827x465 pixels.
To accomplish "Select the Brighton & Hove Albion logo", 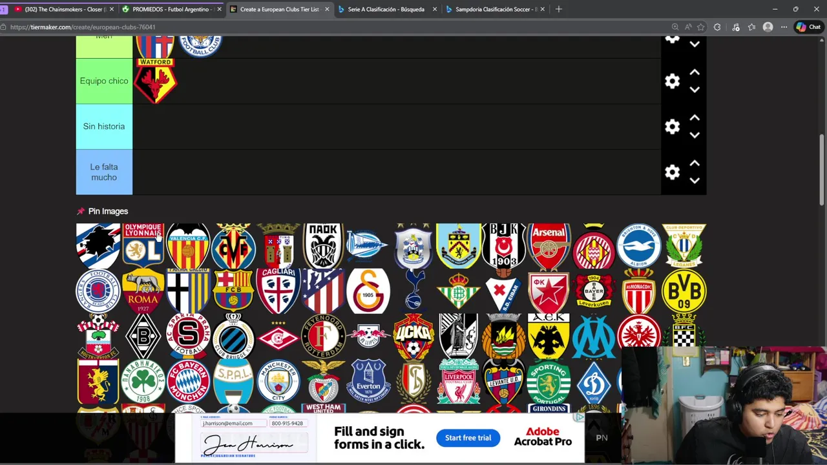I will (x=638, y=246).
